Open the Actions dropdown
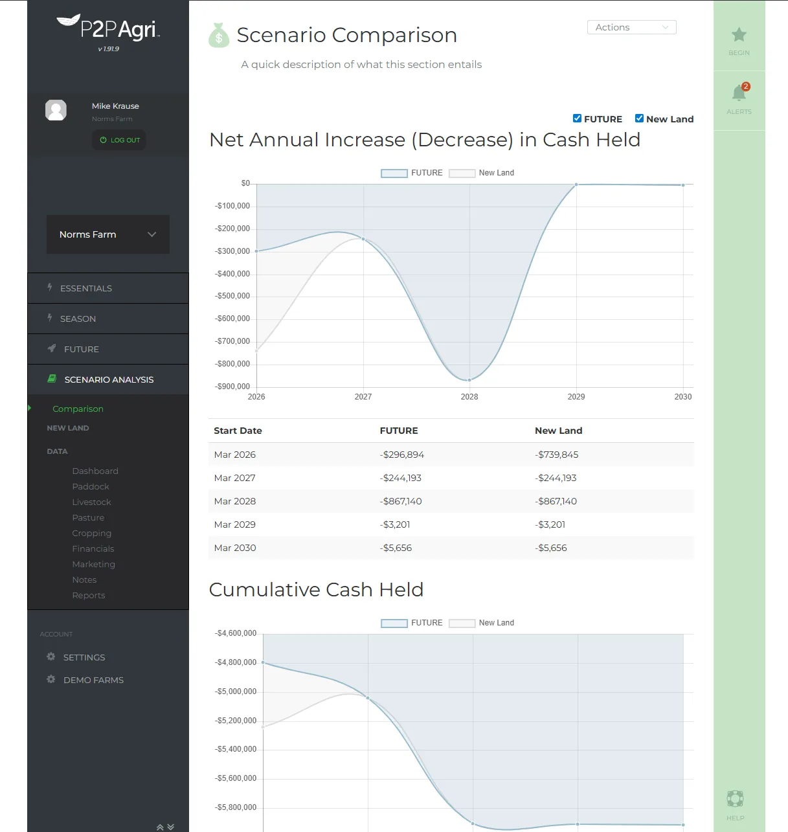The height and width of the screenshot is (832, 788). pos(631,27)
